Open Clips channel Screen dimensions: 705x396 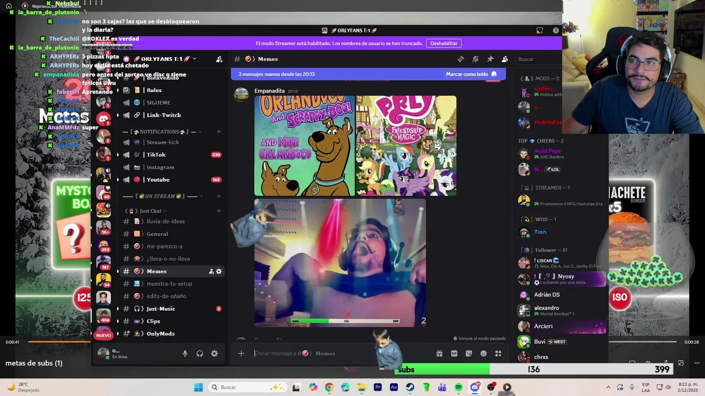pyautogui.click(x=172, y=321)
